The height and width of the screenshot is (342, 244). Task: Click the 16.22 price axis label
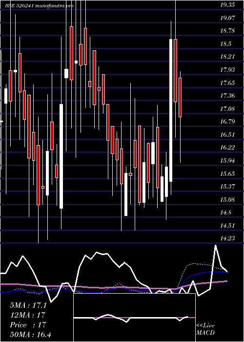coord(227,148)
